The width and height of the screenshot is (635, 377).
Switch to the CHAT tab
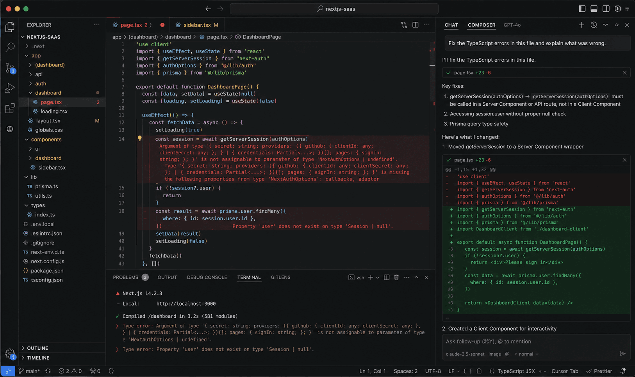point(451,25)
